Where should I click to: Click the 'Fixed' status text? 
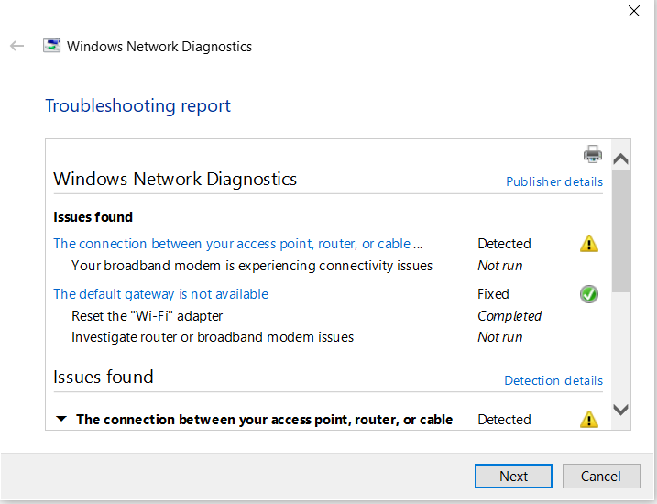point(493,294)
